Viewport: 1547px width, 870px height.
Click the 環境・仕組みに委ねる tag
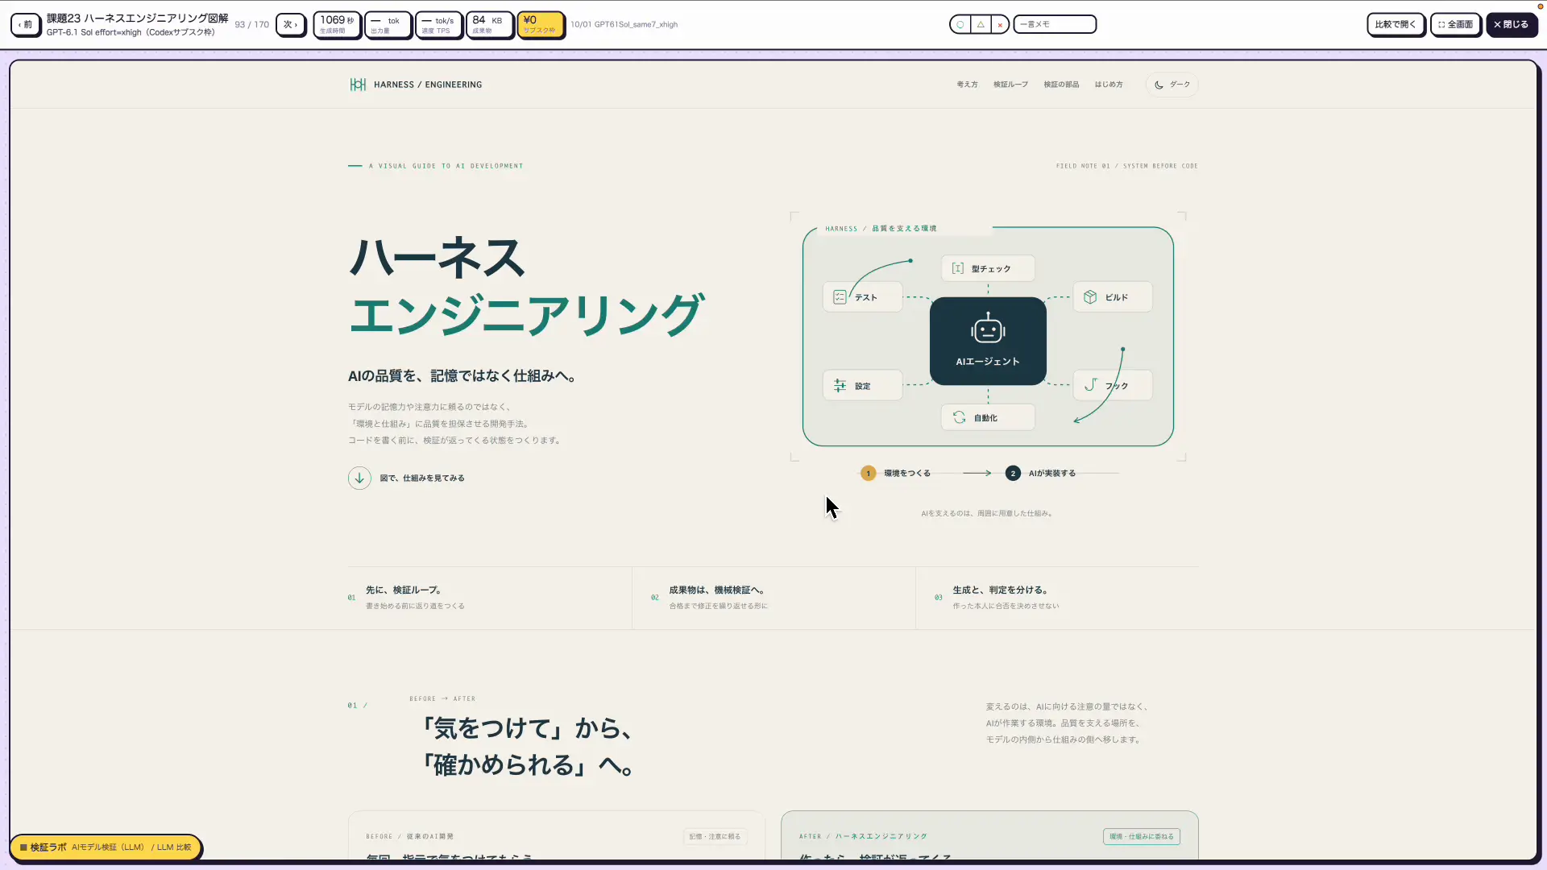(1142, 836)
